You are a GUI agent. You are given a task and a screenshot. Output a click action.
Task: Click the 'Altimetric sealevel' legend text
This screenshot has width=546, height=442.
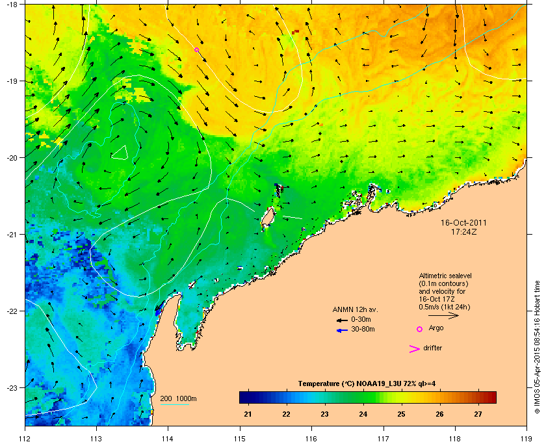pyautogui.click(x=445, y=276)
